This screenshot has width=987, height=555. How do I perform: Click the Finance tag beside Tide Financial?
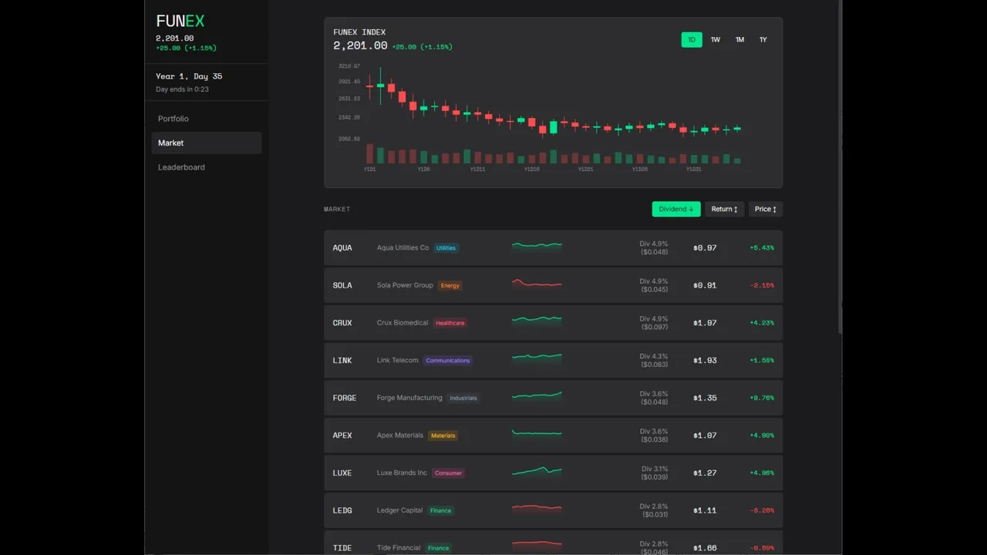click(x=438, y=548)
